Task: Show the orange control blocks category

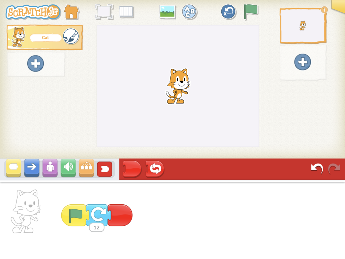Action: point(86,168)
